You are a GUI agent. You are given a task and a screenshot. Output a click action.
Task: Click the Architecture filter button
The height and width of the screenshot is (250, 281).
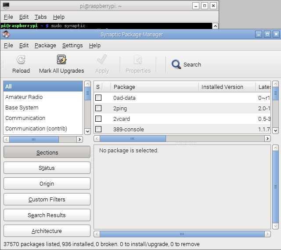pos(47,231)
